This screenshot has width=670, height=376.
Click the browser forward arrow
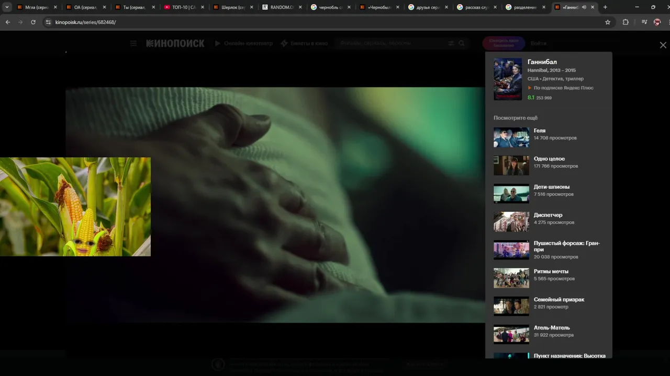pyautogui.click(x=20, y=22)
